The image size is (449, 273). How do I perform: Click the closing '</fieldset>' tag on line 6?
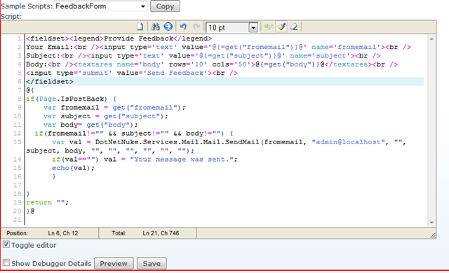pos(50,81)
